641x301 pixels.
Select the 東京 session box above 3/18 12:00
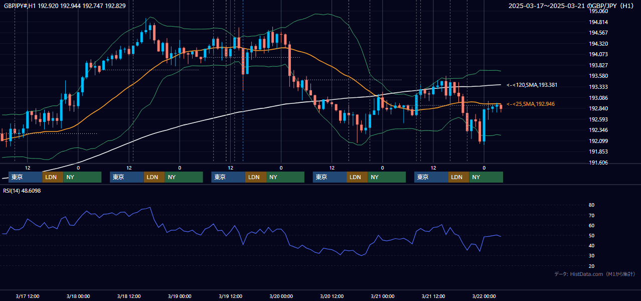click(127, 177)
